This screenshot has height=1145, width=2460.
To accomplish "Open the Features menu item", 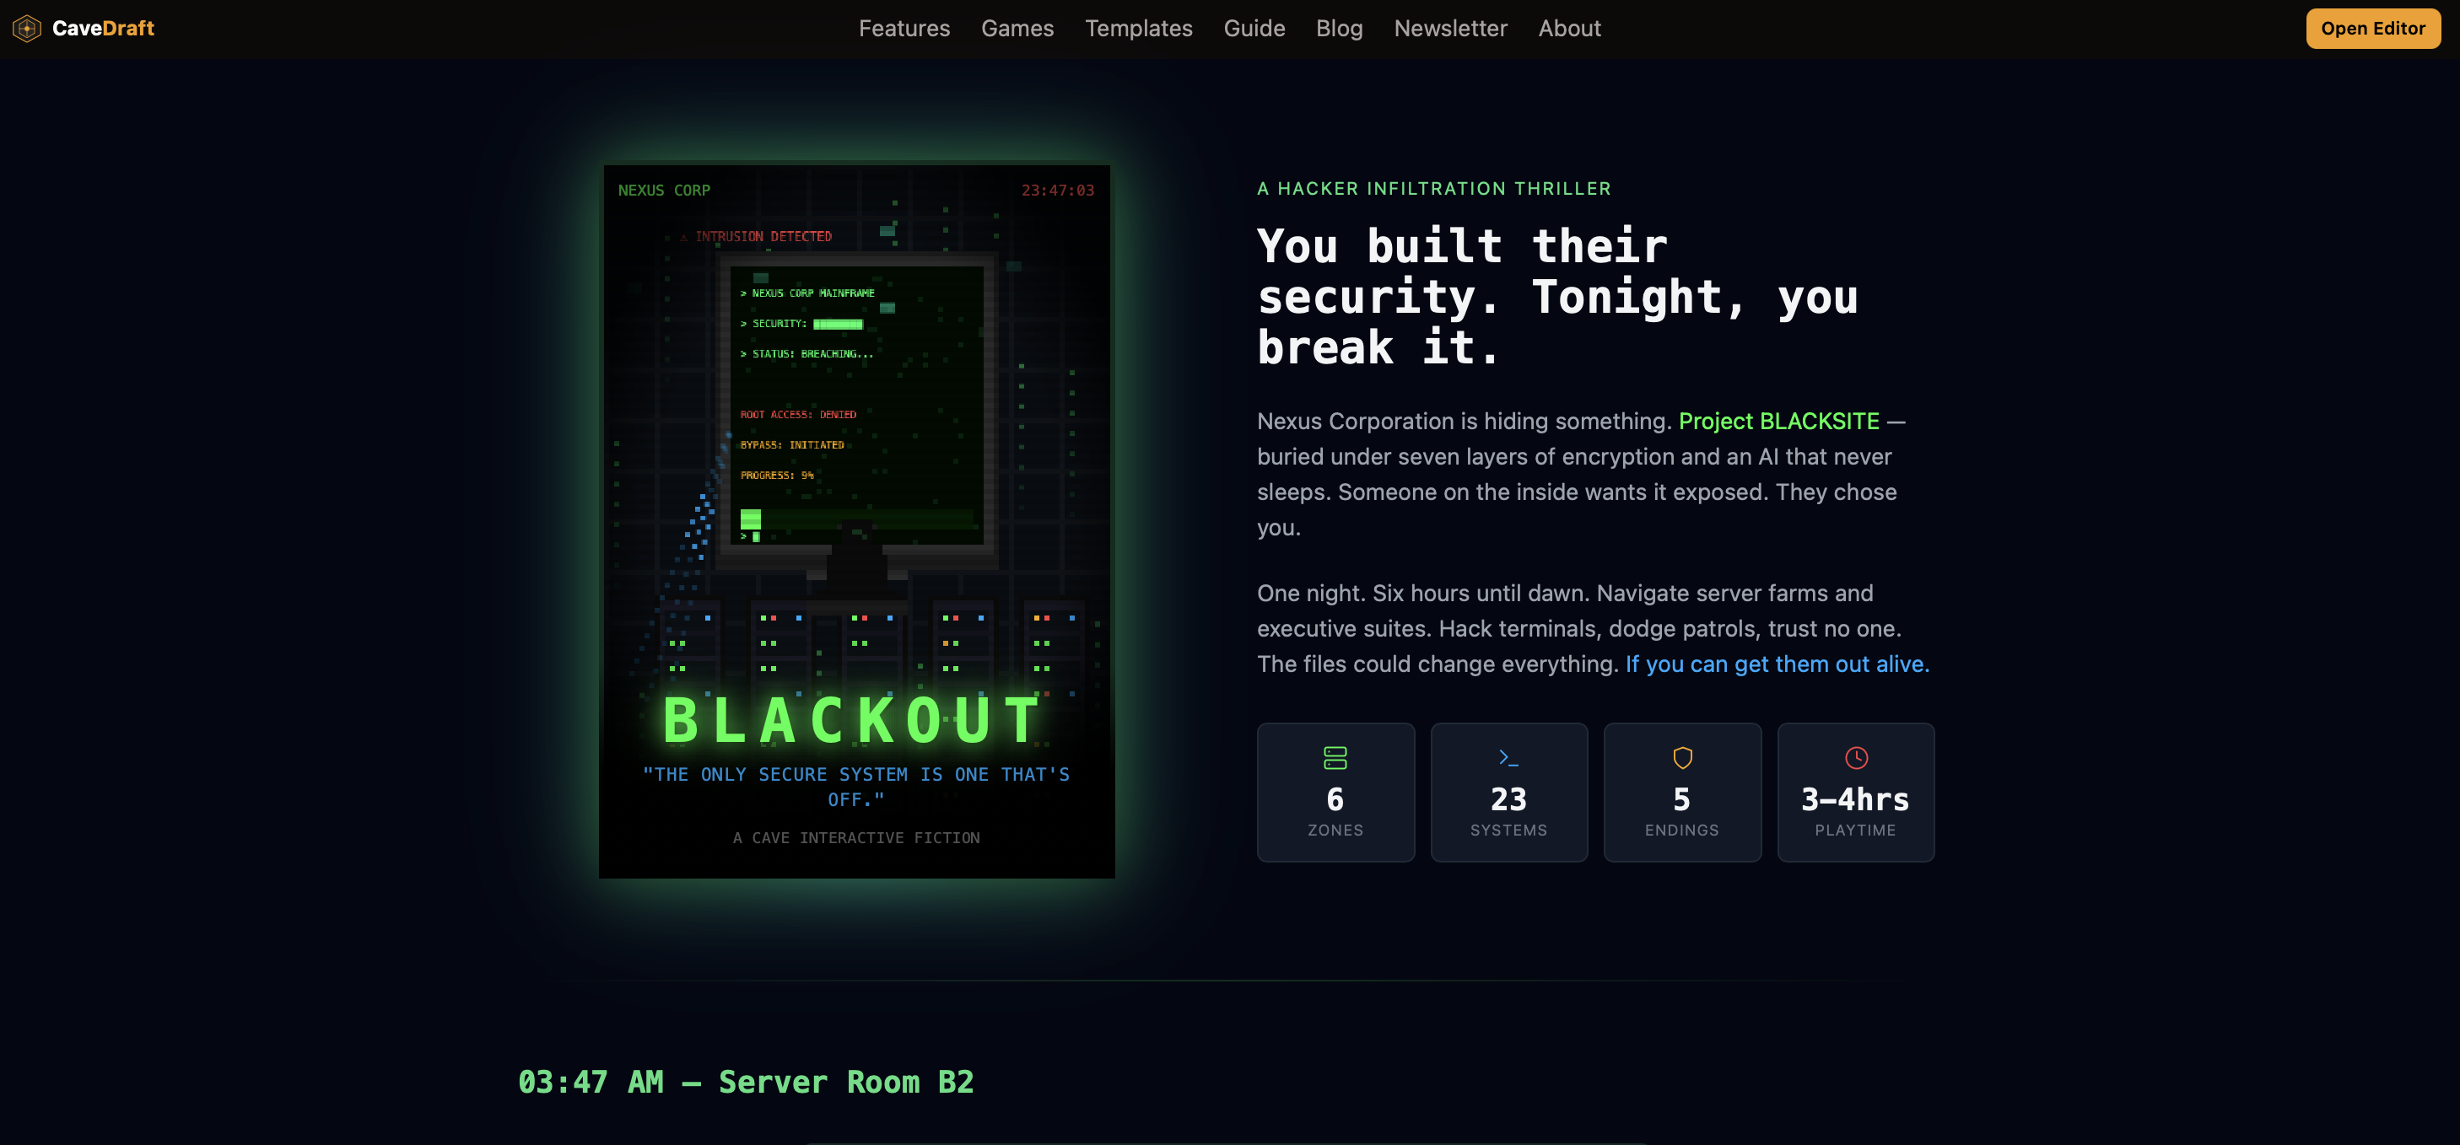I will (x=904, y=28).
